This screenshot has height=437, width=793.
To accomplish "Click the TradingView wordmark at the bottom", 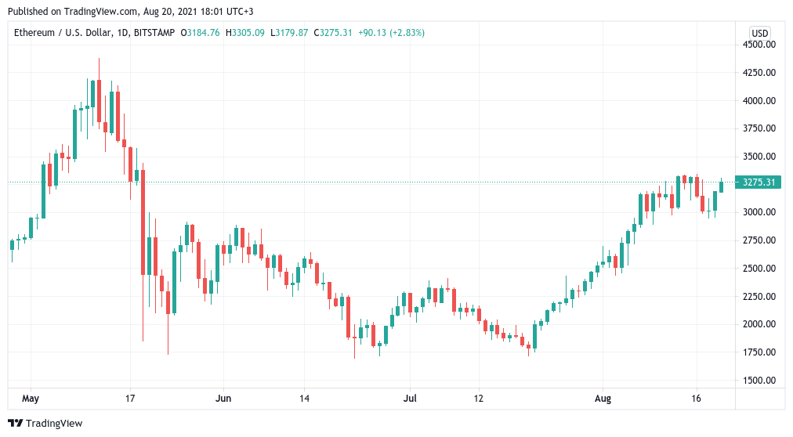I will point(54,424).
